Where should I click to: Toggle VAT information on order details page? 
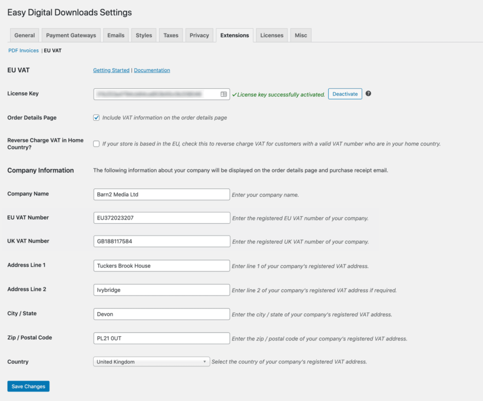click(x=96, y=117)
